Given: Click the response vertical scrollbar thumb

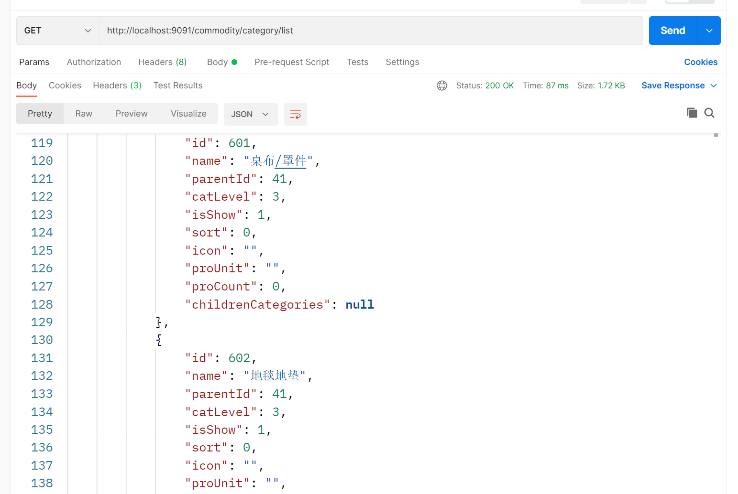Looking at the screenshot, I should pyautogui.click(x=716, y=135).
